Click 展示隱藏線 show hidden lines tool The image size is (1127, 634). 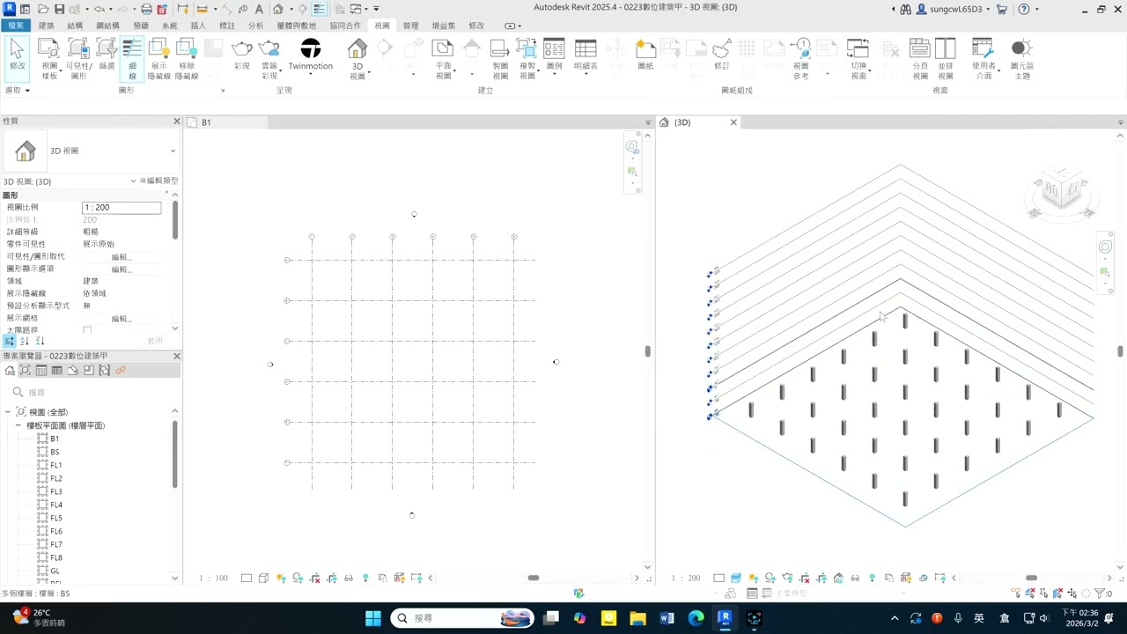(x=158, y=58)
